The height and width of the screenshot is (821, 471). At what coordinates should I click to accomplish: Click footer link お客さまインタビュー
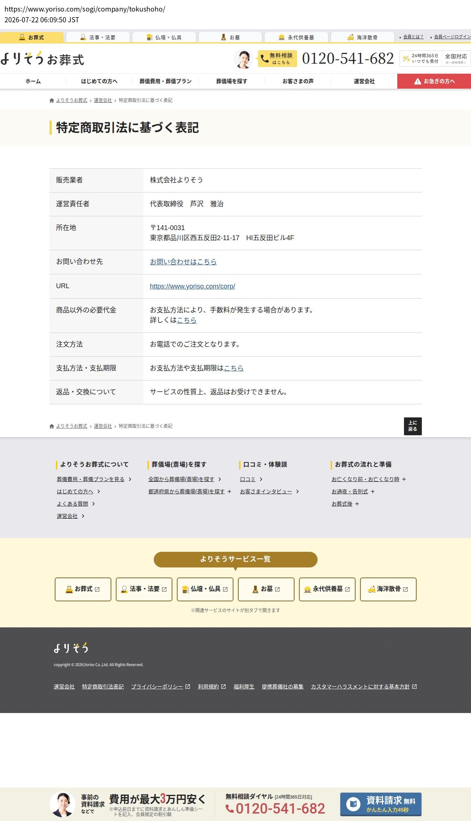[266, 491]
